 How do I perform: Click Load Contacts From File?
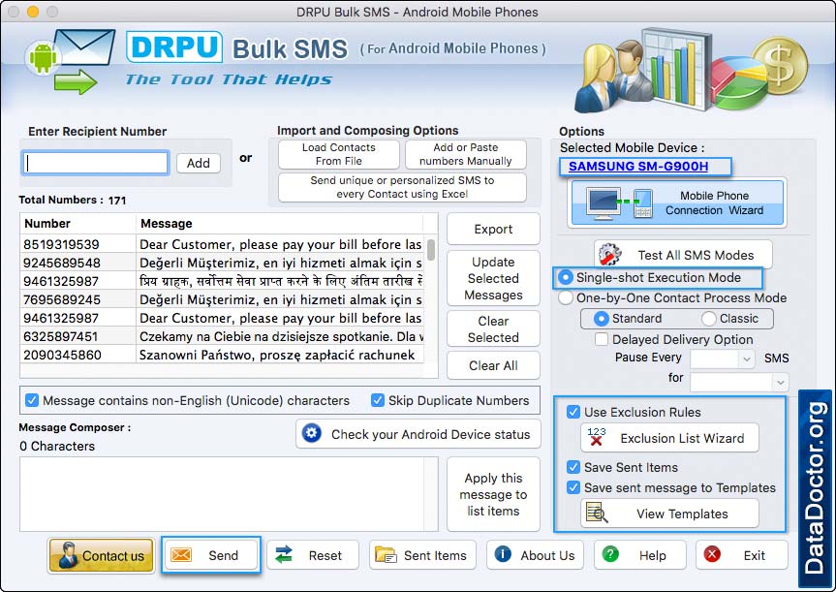coord(338,154)
